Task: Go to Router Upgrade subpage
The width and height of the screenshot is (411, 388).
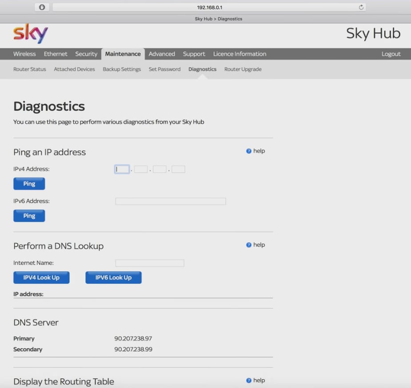Action: click(x=243, y=69)
